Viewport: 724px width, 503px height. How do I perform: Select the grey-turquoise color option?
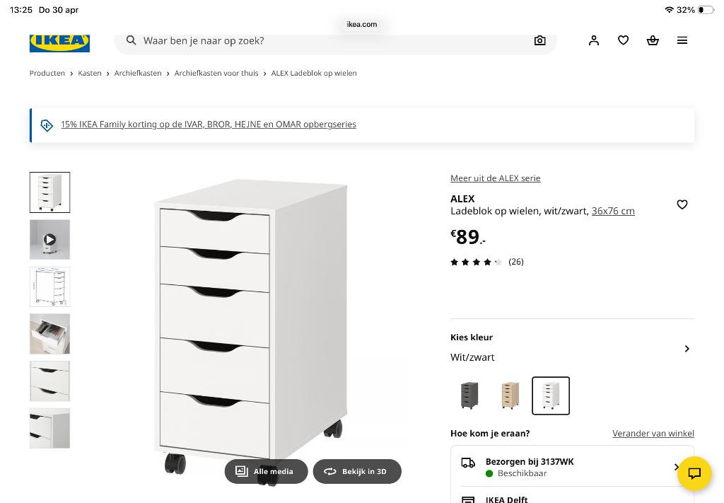469,395
